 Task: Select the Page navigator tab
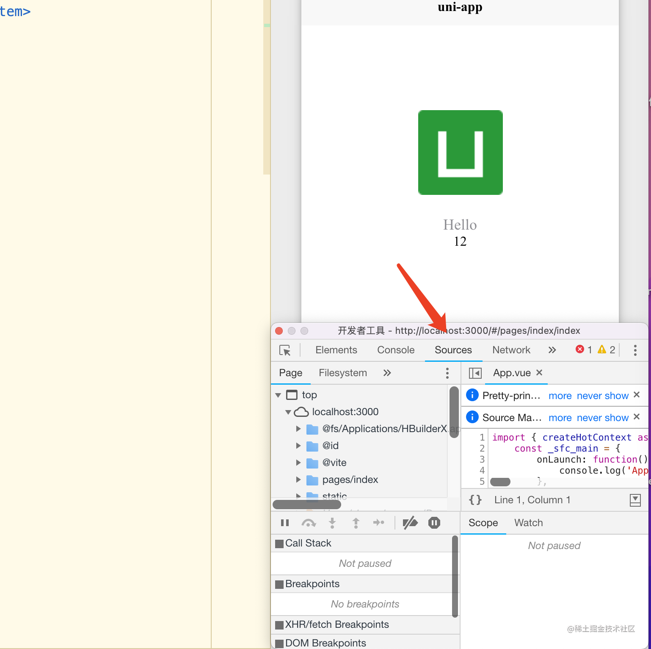tap(291, 373)
